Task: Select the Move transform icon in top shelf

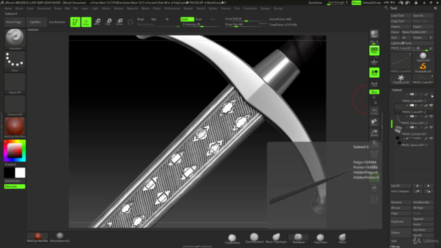Action: 97,22
